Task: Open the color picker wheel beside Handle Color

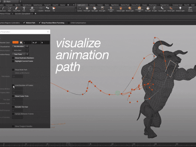Action: 21,42
